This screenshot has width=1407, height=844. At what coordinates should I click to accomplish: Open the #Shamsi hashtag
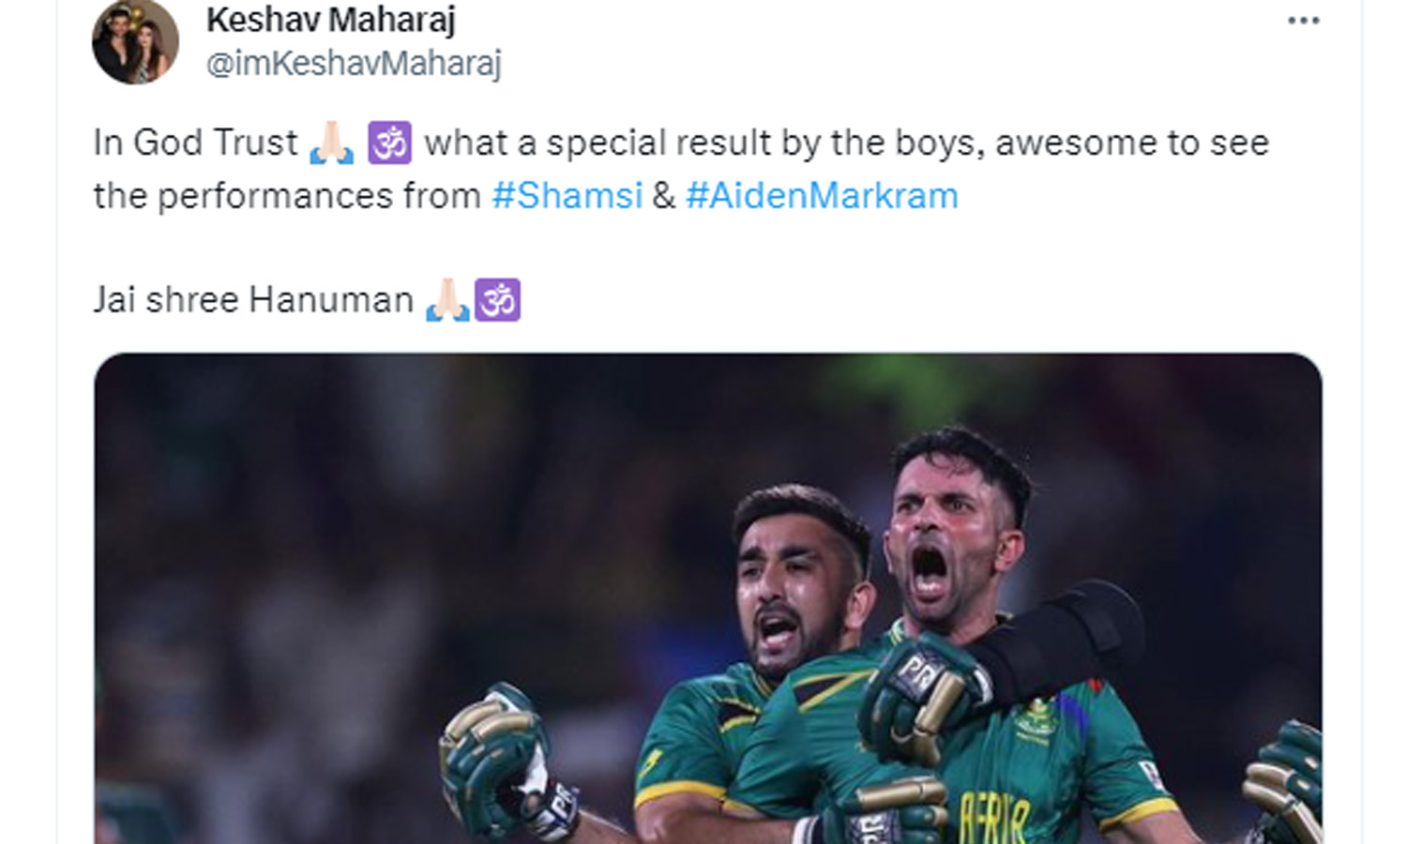[x=567, y=196]
